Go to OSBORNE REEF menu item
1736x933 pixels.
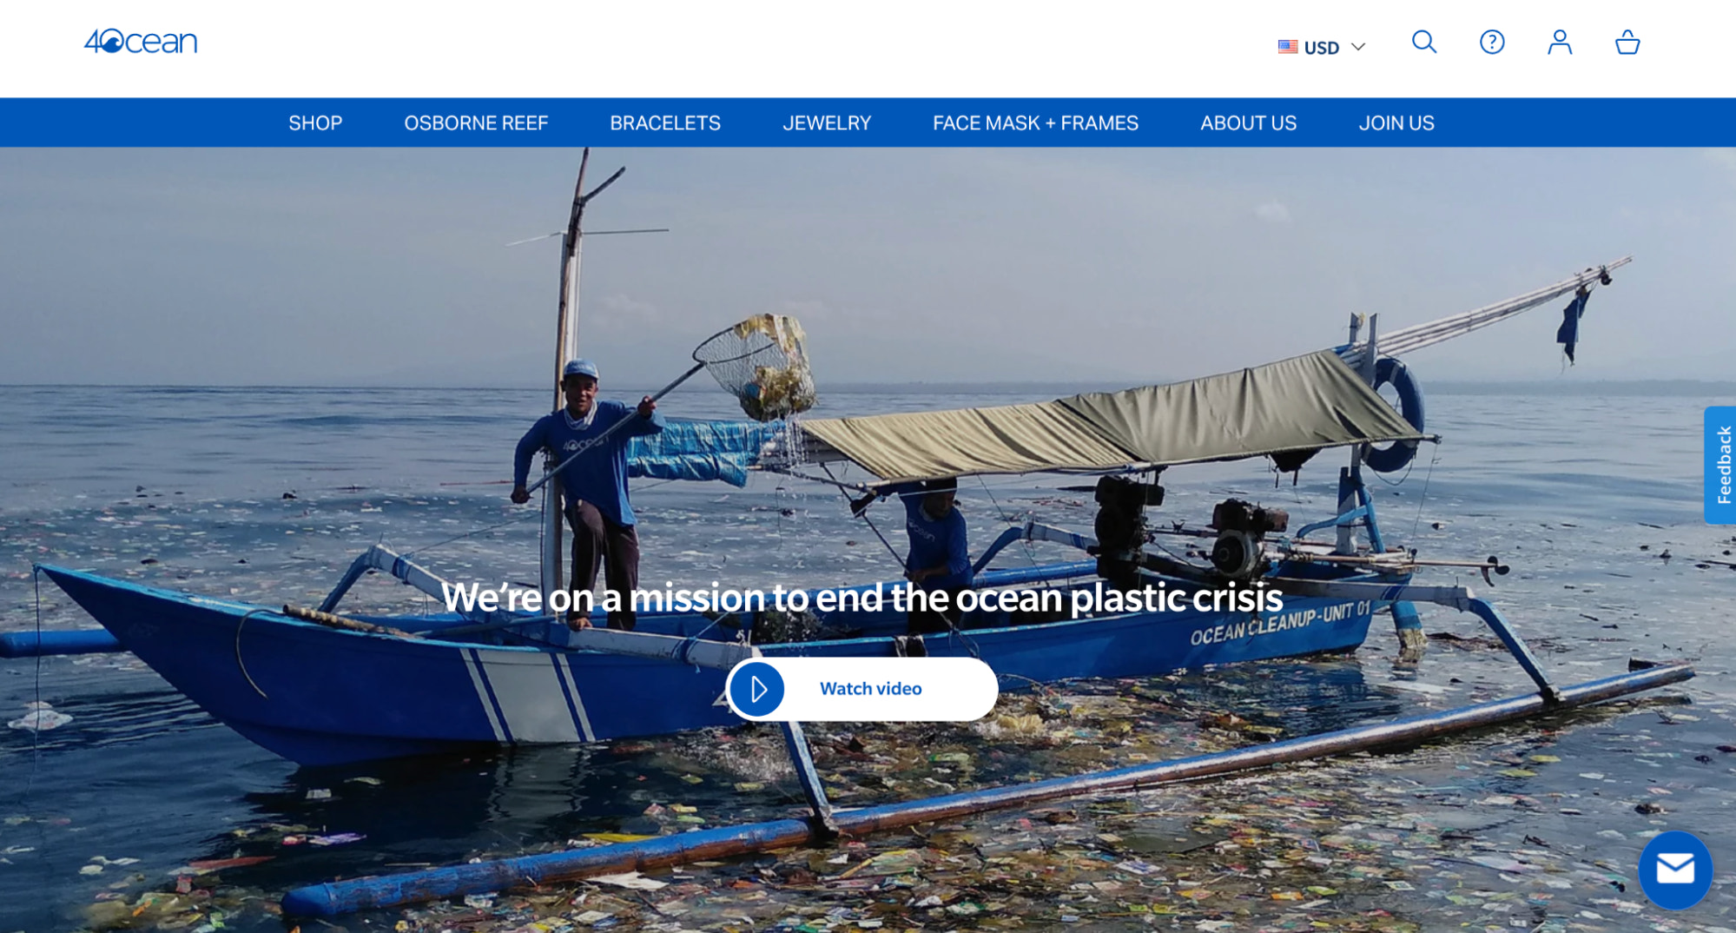point(476,122)
